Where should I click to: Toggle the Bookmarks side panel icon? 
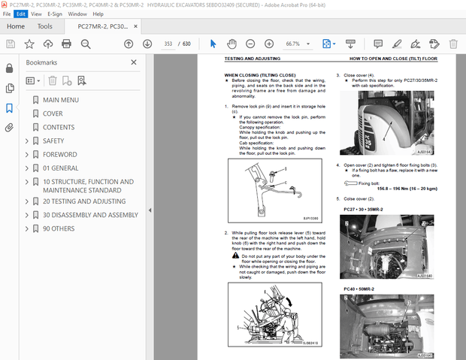(10, 108)
